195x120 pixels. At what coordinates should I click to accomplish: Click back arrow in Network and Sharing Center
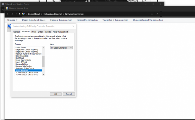tap(3, 10)
